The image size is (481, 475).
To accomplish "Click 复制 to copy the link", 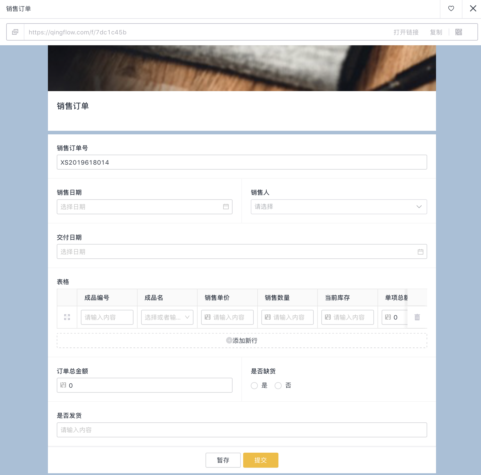I will 436,32.
